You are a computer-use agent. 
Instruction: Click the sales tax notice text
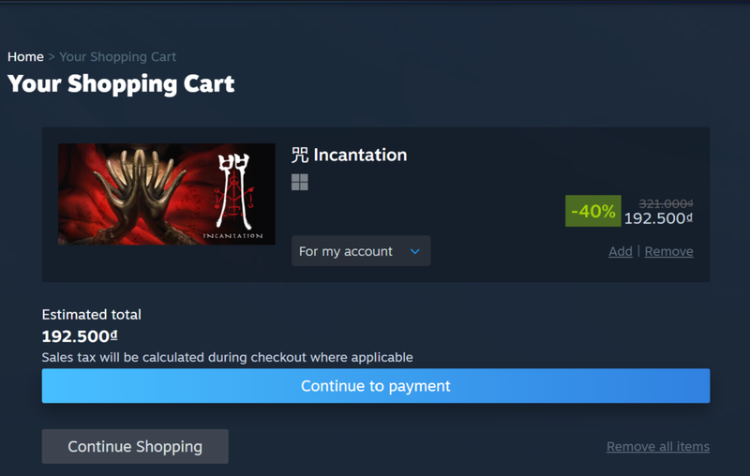click(x=227, y=358)
